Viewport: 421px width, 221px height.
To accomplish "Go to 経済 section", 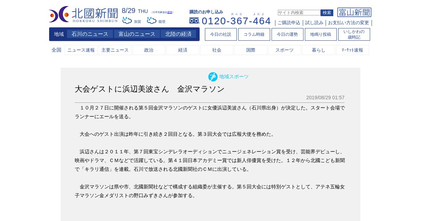I will click(x=183, y=50).
